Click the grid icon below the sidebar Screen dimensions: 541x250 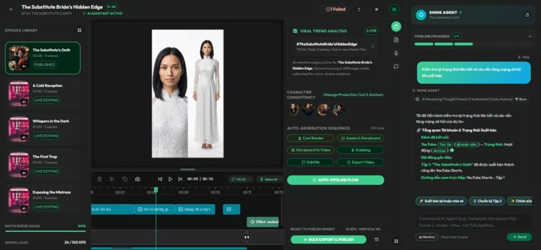click(396, 241)
